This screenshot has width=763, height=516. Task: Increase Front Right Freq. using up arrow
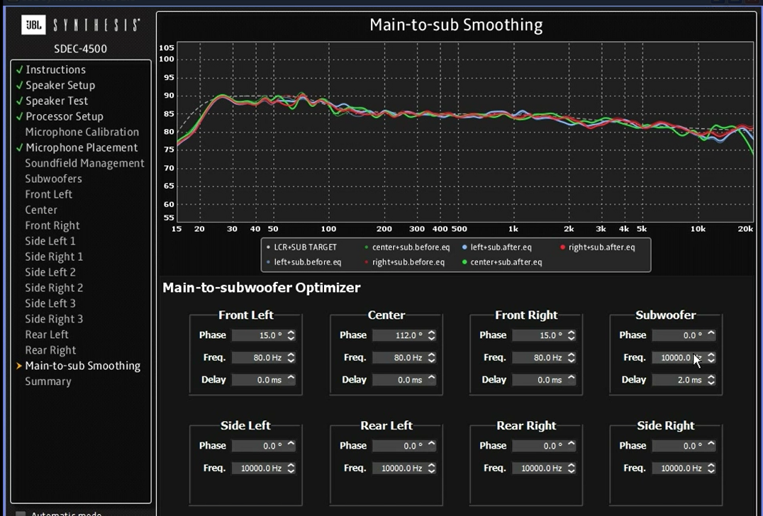click(572, 355)
